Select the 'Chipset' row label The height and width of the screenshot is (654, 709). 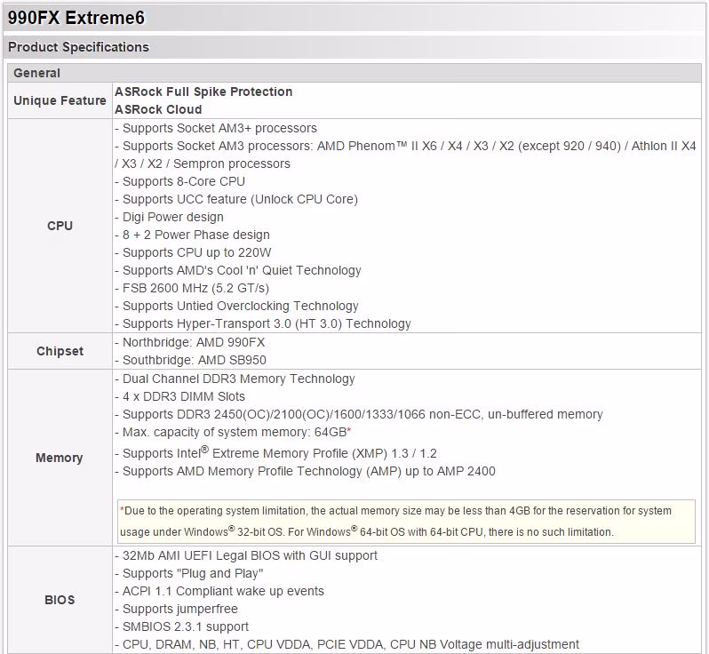60,351
